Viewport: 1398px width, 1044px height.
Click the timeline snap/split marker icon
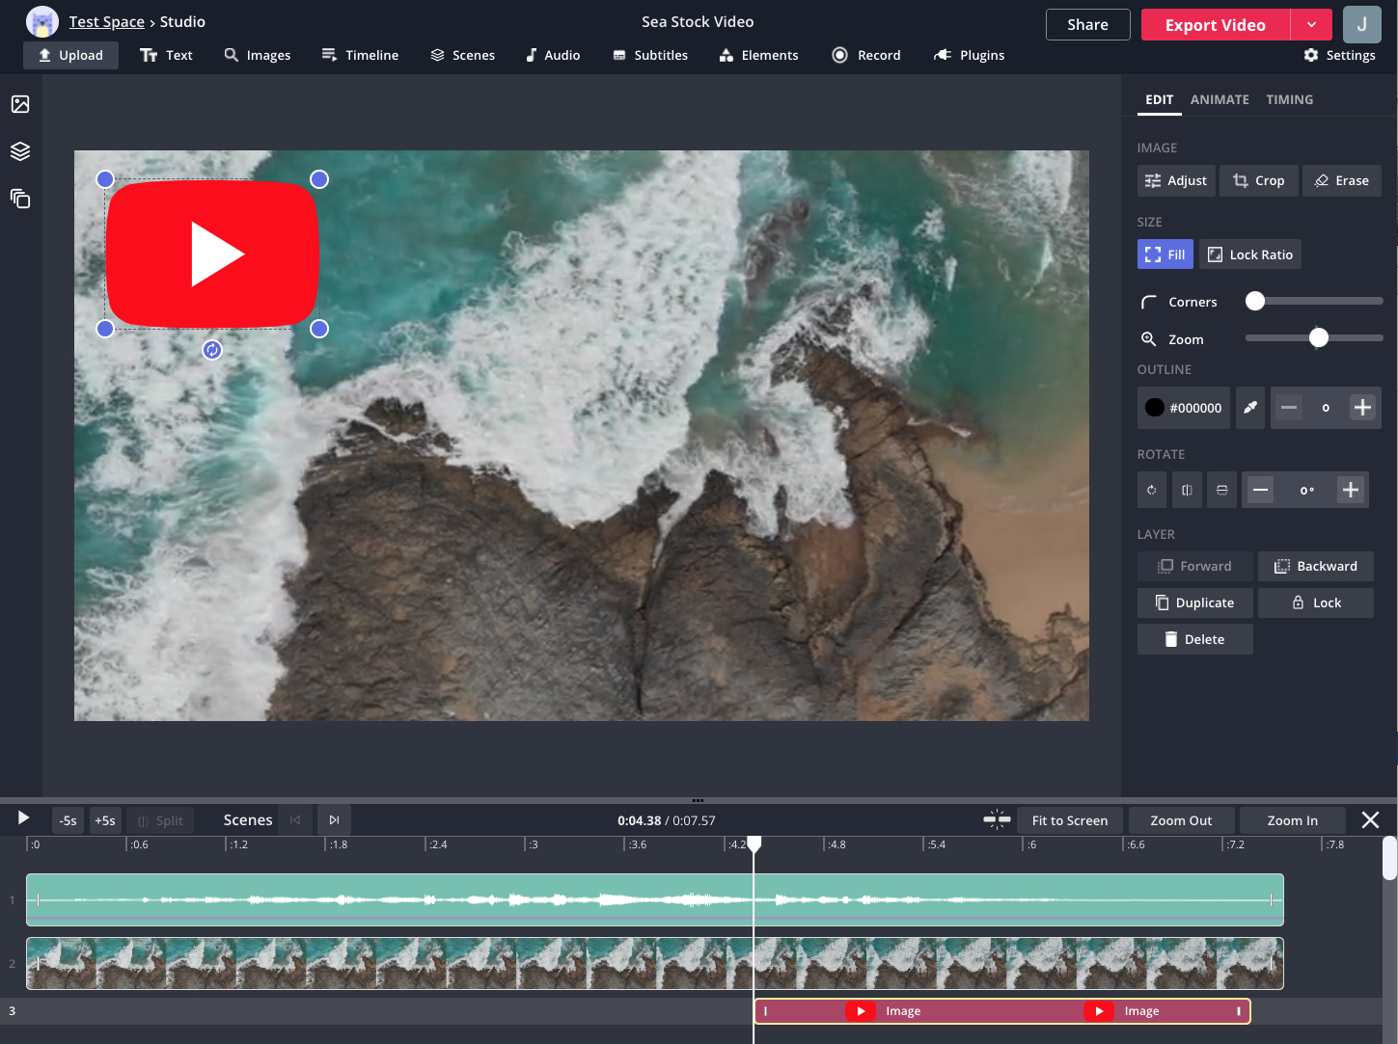point(997,819)
